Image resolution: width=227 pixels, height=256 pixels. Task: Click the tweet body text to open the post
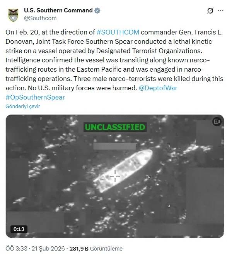pyautogui.click(x=114, y=60)
